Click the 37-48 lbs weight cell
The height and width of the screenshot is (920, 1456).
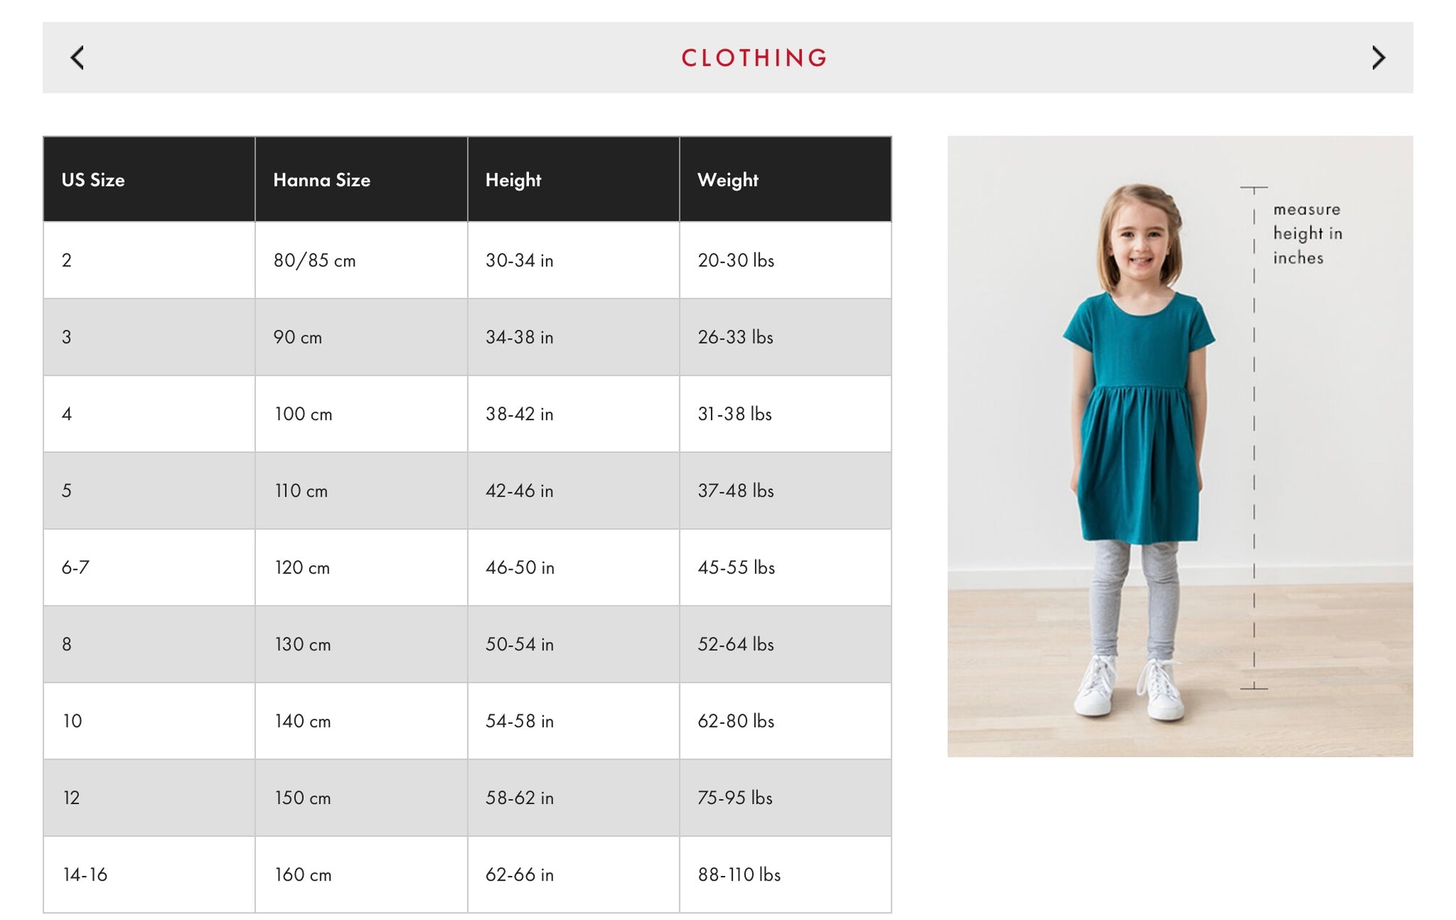coord(735,491)
